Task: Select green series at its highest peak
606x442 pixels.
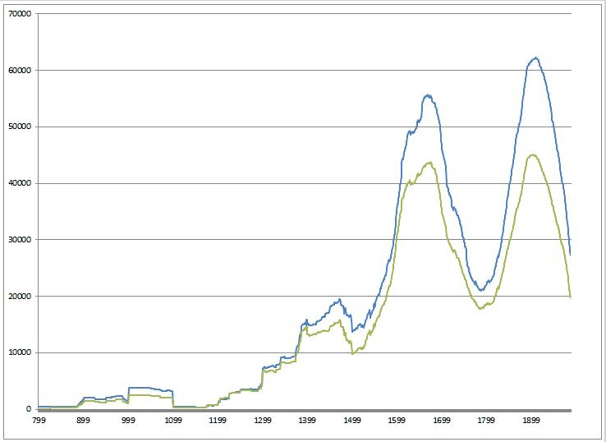Action: (533, 154)
